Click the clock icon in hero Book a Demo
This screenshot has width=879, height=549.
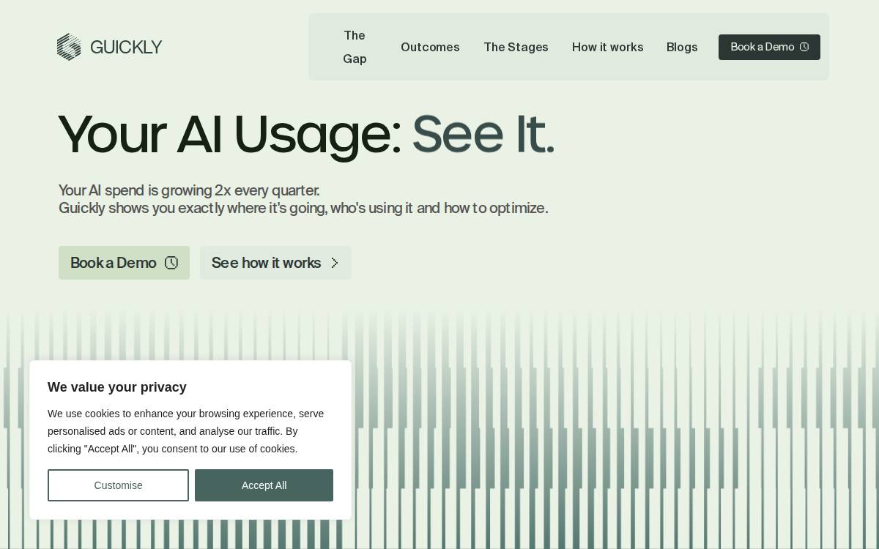click(x=171, y=263)
